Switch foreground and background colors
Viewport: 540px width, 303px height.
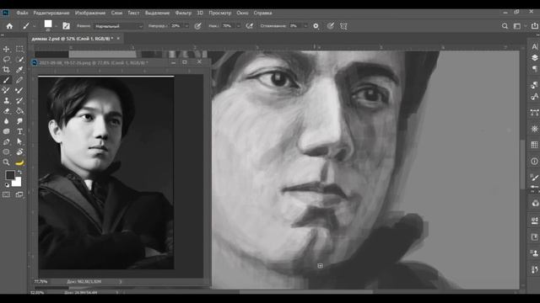pyautogui.click(x=19, y=172)
